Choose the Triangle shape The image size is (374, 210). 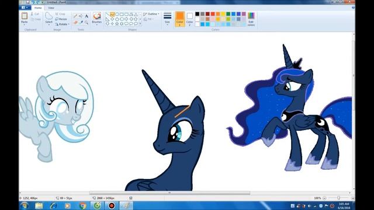pos(136,14)
